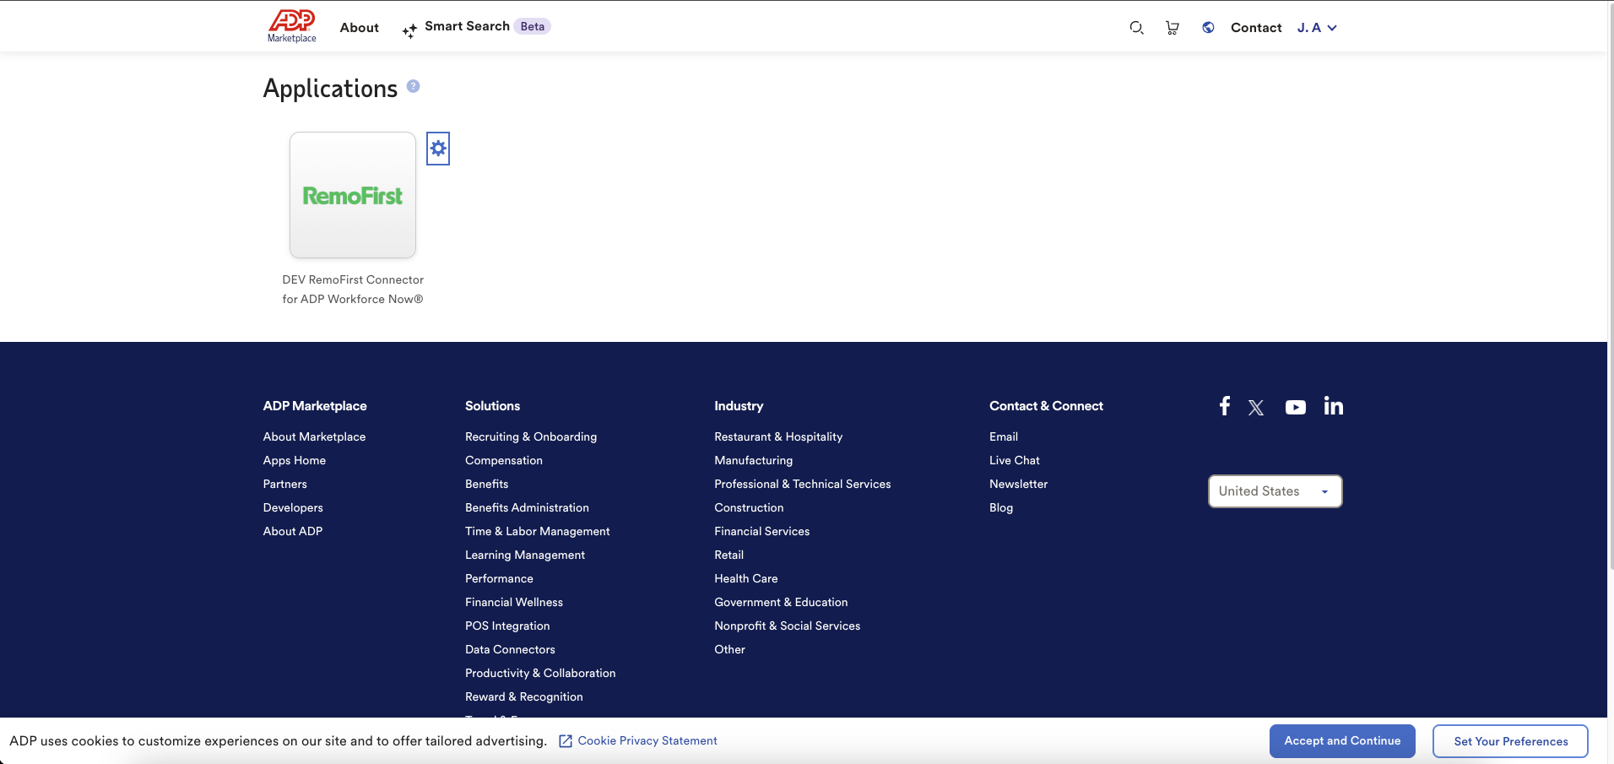This screenshot has height=764, width=1614.
Task: Start a Live Chat from footer
Action: click(x=1015, y=460)
